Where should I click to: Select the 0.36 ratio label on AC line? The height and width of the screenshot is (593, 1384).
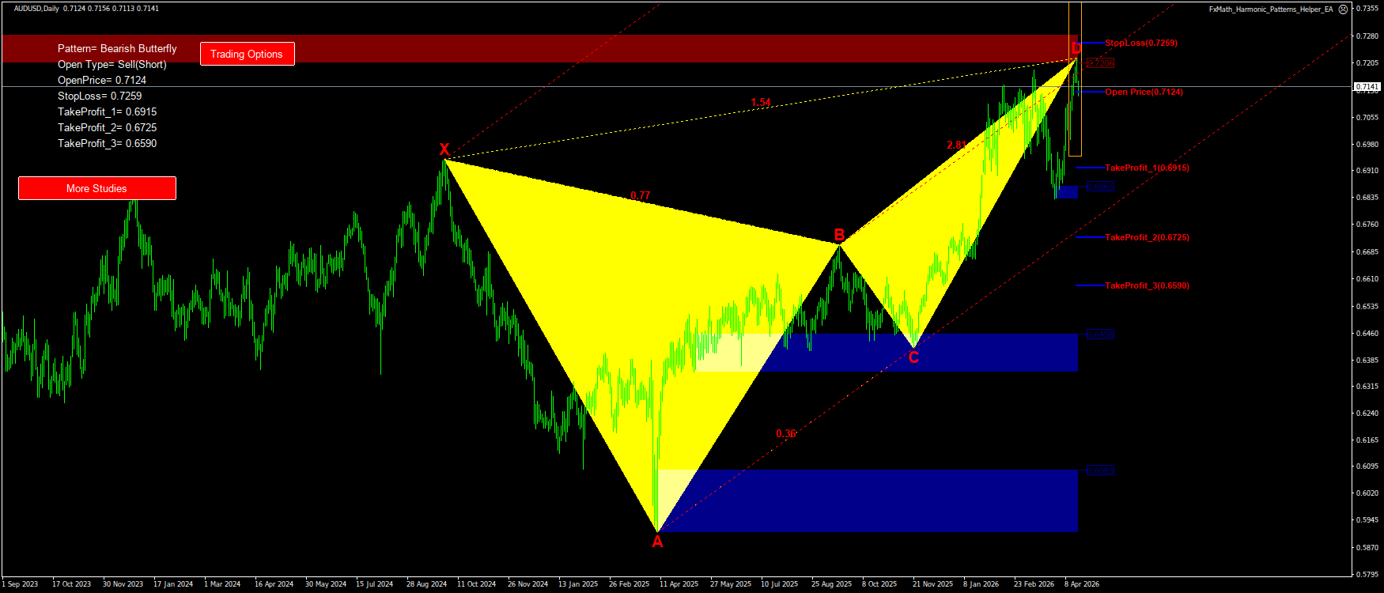[x=786, y=433]
